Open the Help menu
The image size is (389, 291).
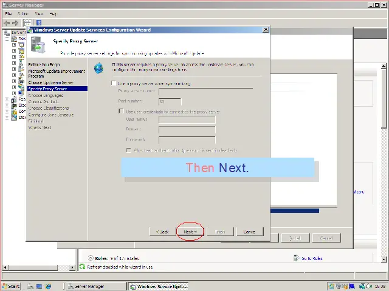(53, 14)
